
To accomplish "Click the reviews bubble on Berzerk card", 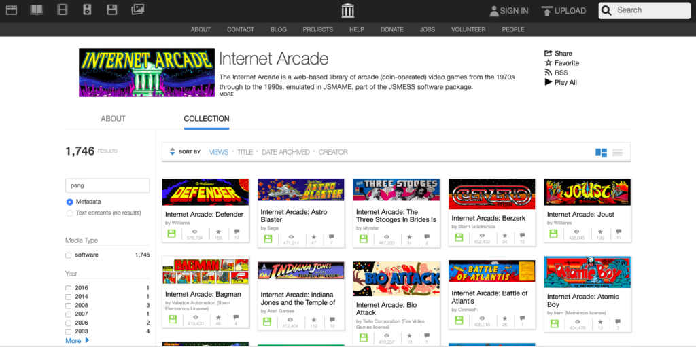I will tap(523, 235).
